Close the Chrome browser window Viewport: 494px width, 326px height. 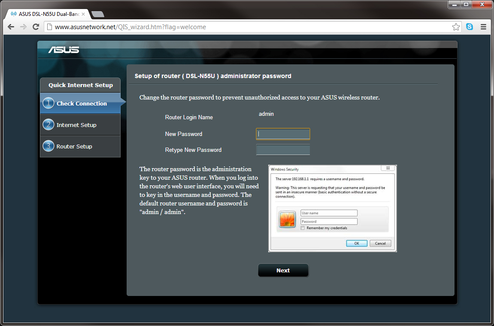482,4
